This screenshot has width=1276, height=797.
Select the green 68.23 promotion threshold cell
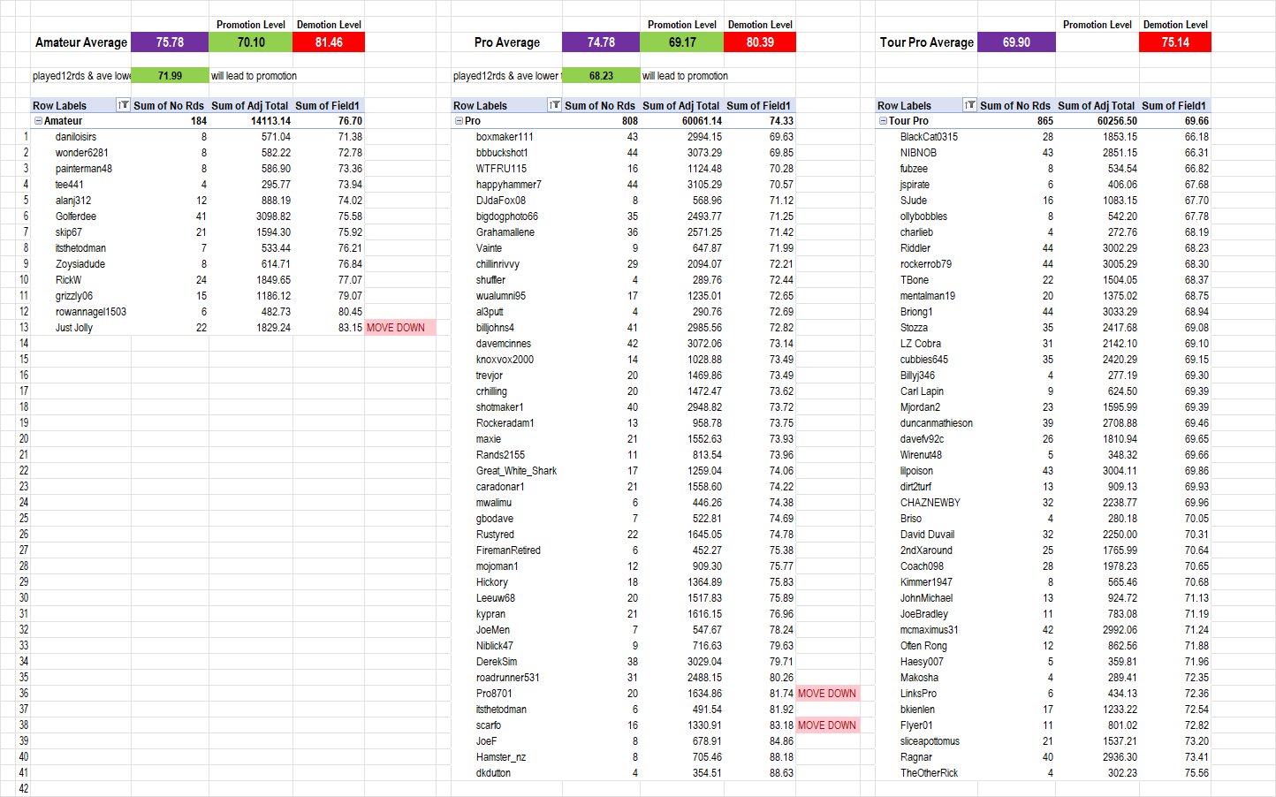coord(601,76)
